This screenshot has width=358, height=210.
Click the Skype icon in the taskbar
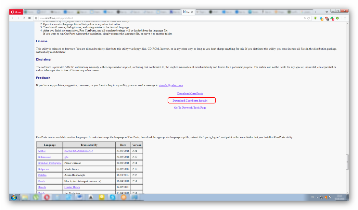[112, 197]
